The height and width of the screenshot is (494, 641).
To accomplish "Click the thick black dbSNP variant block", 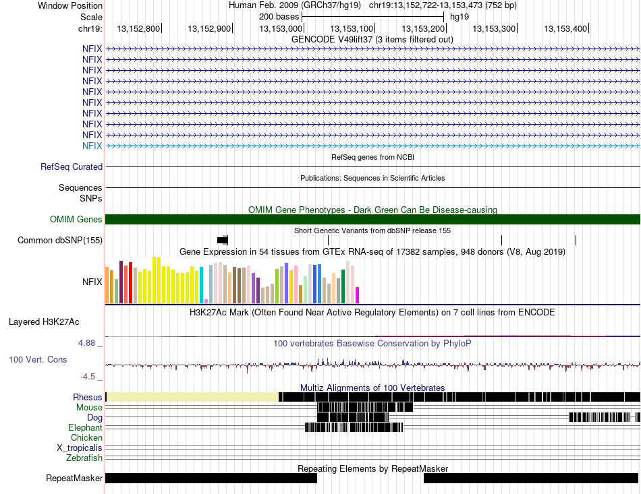I will [x=223, y=240].
